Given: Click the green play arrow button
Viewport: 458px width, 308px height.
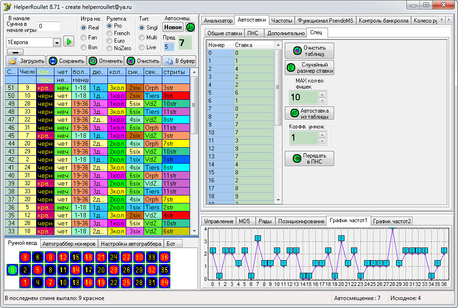Looking at the screenshot, I should pyautogui.click(x=69, y=42).
